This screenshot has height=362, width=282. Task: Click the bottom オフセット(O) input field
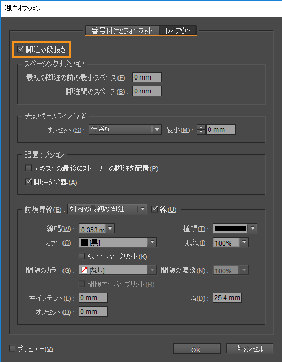point(93,312)
